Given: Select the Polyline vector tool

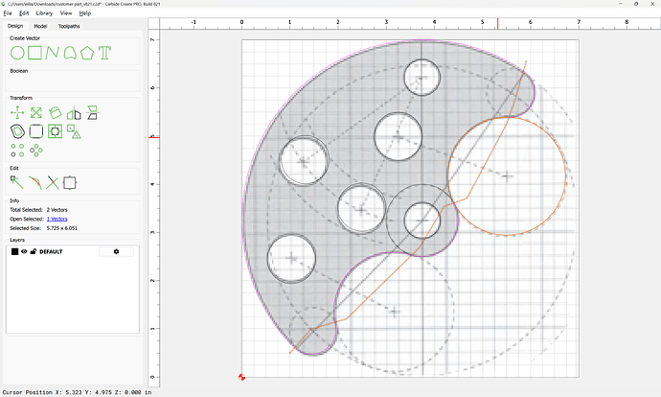Looking at the screenshot, I should pyautogui.click(x=52, y=53).
